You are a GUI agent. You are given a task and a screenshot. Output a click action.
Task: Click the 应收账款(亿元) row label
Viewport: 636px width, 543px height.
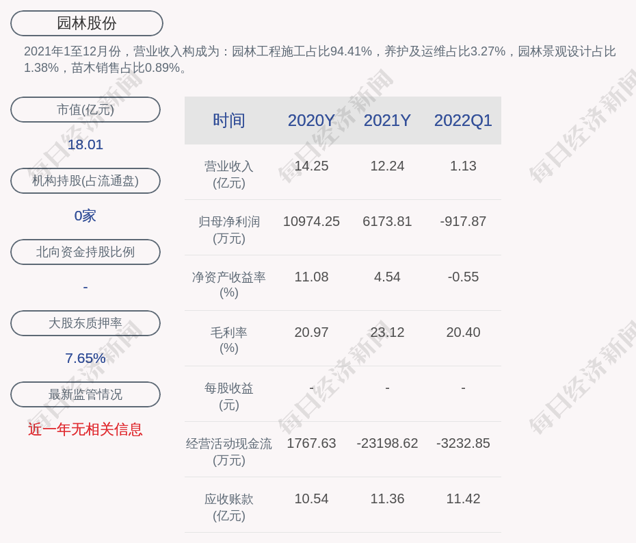[229, 507]
